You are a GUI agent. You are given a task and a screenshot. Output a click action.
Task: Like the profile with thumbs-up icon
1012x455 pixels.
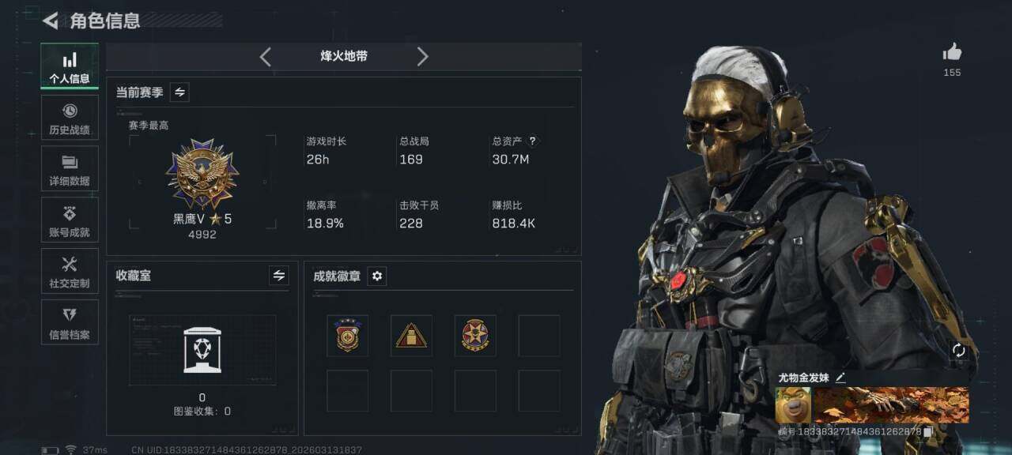click(952, 53)
